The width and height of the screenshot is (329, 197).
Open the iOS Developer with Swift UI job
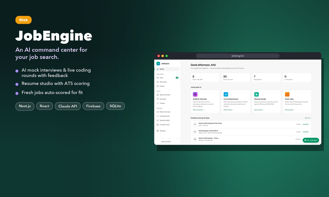(251, 132)
